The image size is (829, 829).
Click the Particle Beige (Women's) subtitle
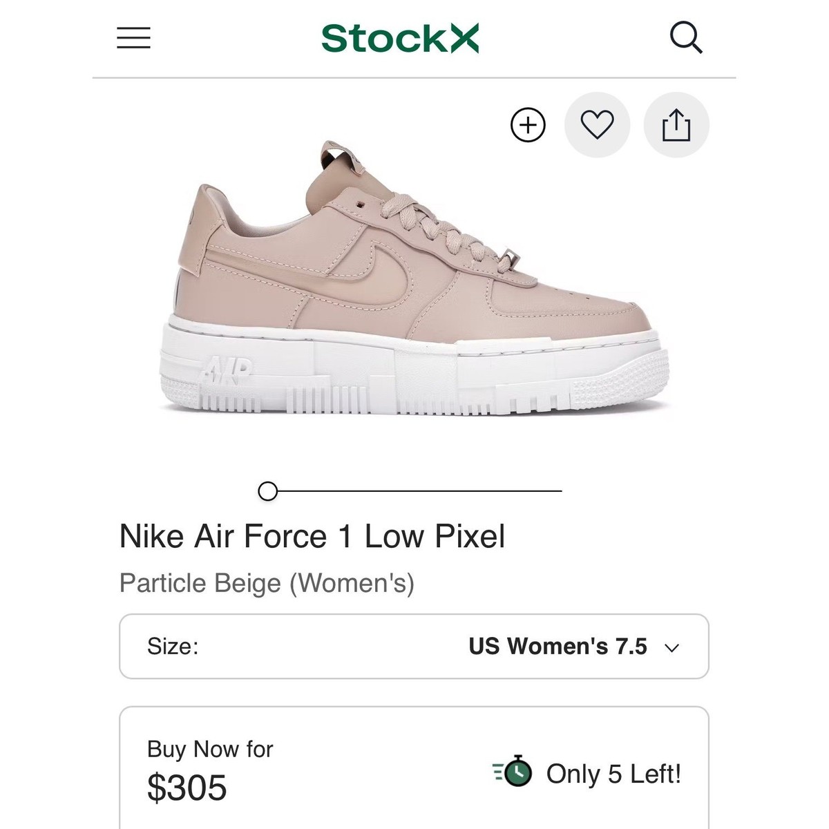tap(267, 583)
